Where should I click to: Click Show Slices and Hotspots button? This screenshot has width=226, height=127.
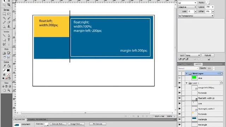coord(8,58)
